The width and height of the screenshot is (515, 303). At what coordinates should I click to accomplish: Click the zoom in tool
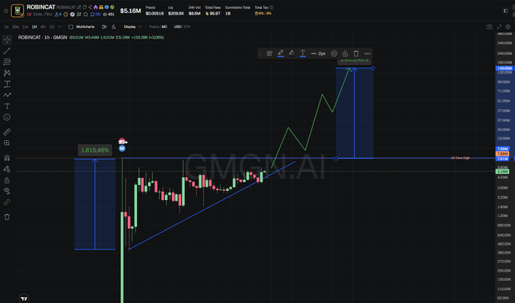[7, 143]
